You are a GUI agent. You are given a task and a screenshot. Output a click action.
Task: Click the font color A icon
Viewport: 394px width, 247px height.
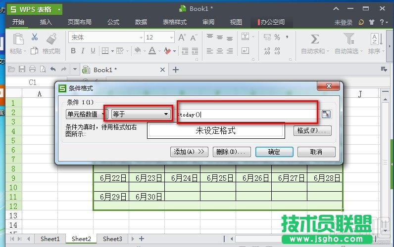(x=152, y=51)
